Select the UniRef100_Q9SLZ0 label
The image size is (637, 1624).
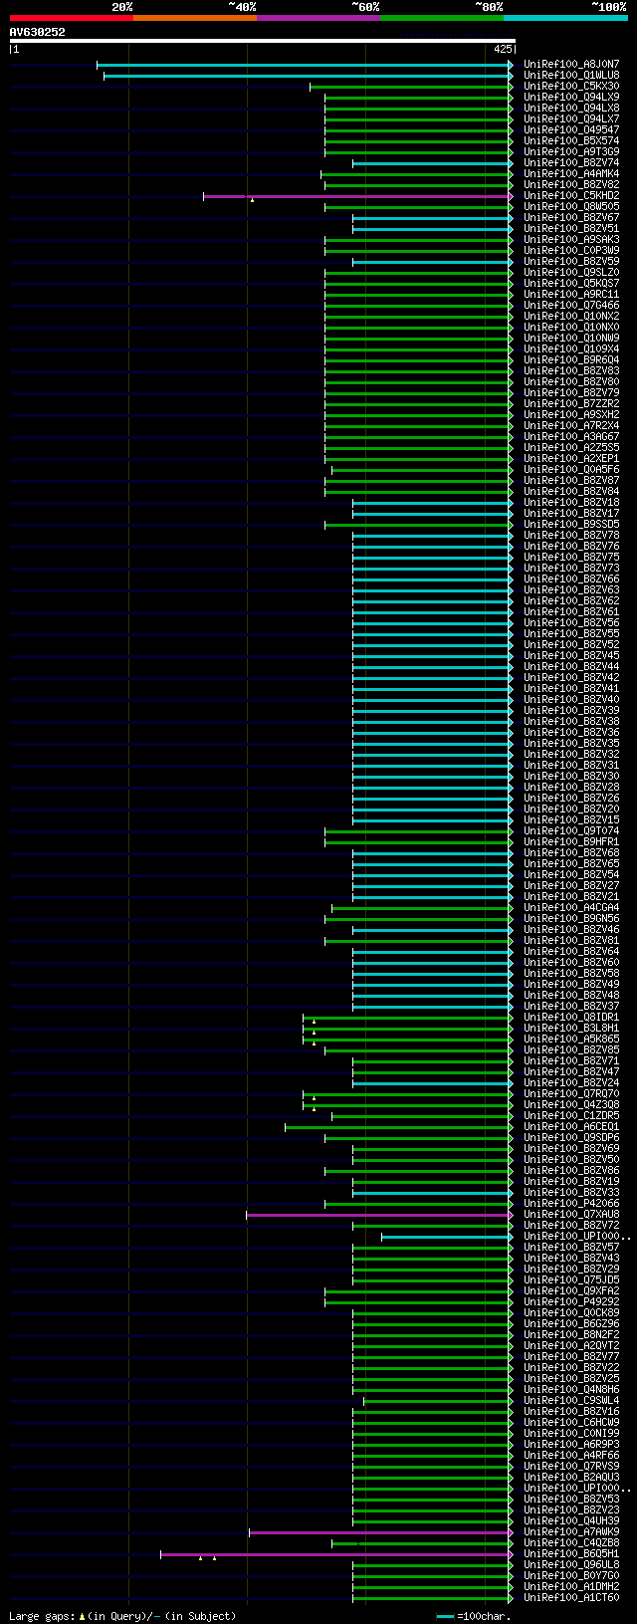[571, 273]
